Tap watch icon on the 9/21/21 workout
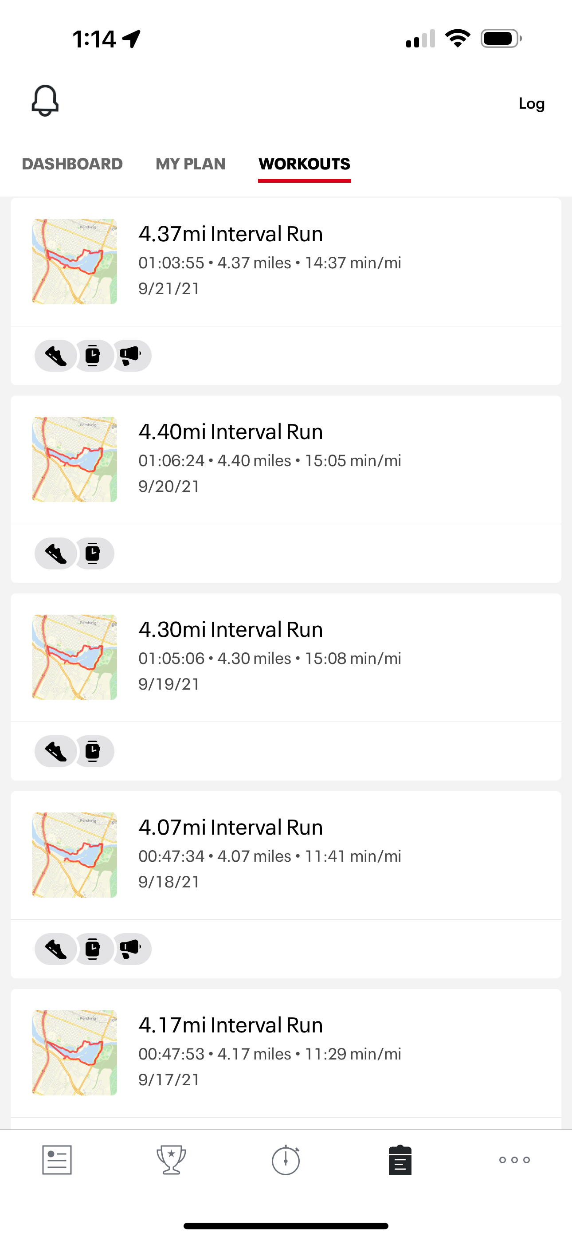572x1240 pixels. pos(93,356)
